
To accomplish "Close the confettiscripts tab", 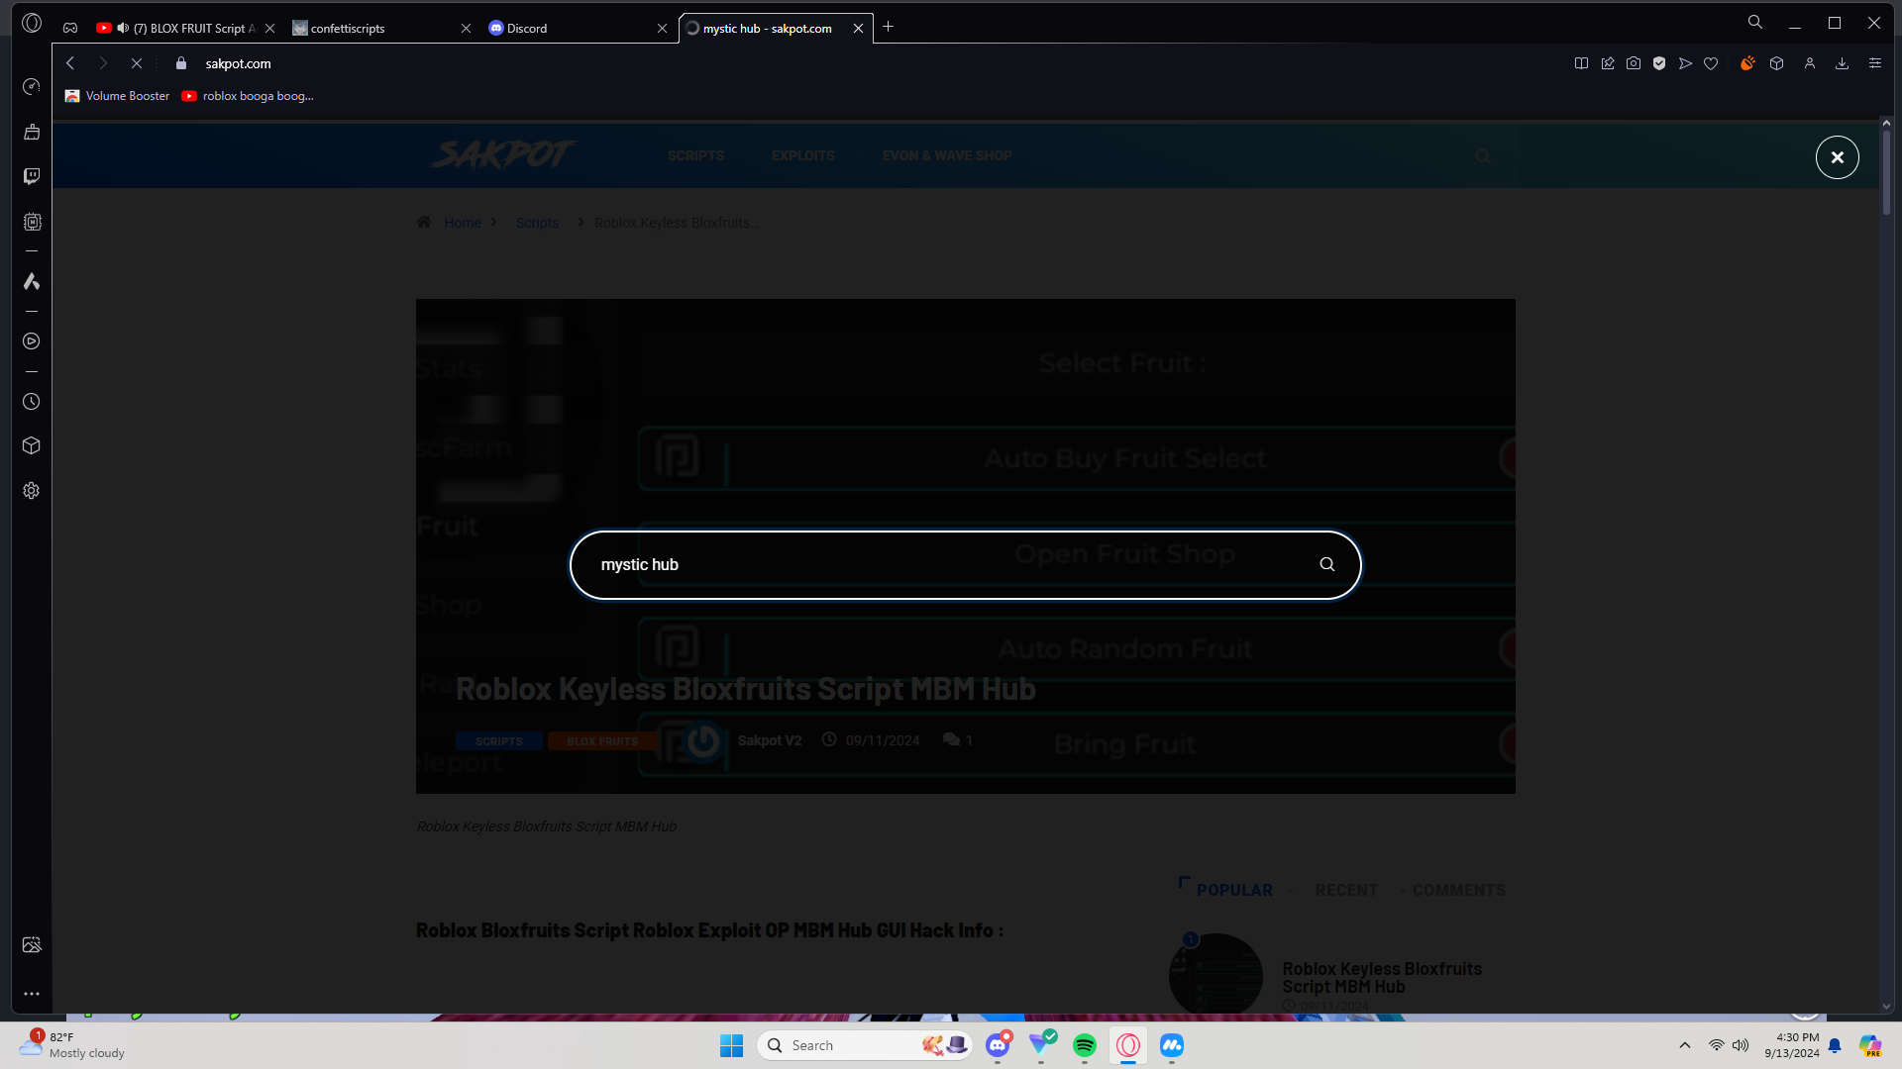I will click(467, 29).
